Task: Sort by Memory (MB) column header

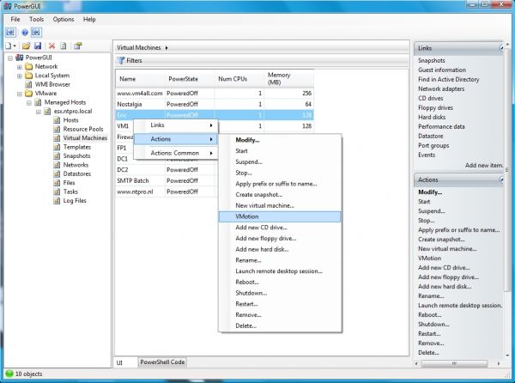Action: (x=288, y=79)
